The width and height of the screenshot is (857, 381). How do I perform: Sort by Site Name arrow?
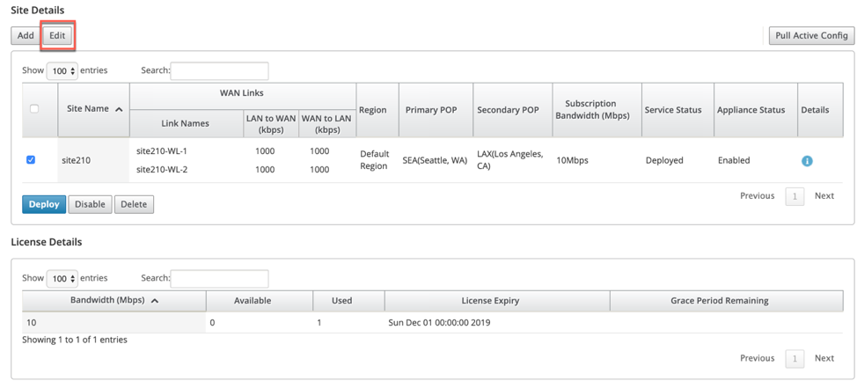[x=119, y=110]
